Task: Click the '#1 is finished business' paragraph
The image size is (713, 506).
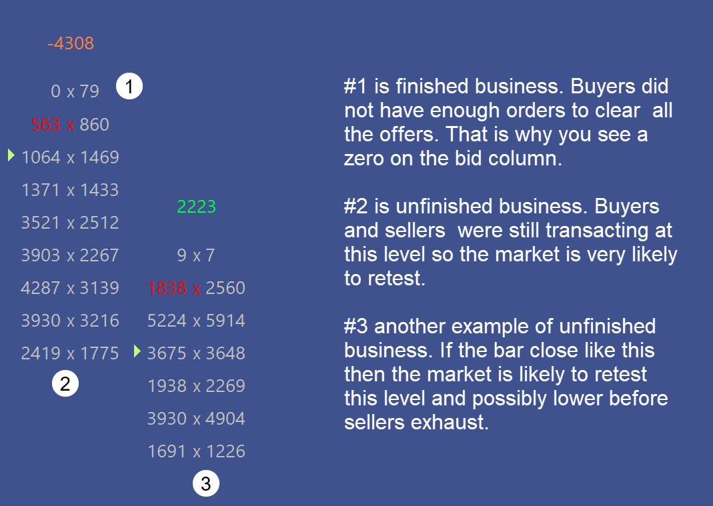Action: tap(508, 122)
